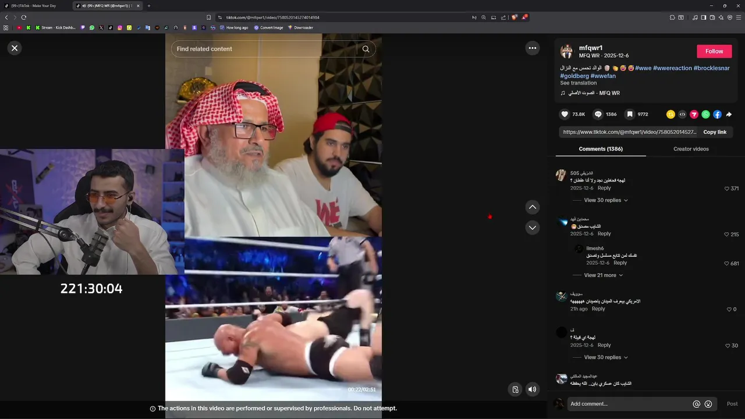This screenshot has width=745, height=419.
Task: Go to the next video with down arrow
Action: (533, 228)
